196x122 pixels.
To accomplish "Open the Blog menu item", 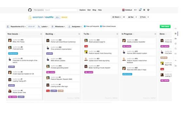I will 94,10.
